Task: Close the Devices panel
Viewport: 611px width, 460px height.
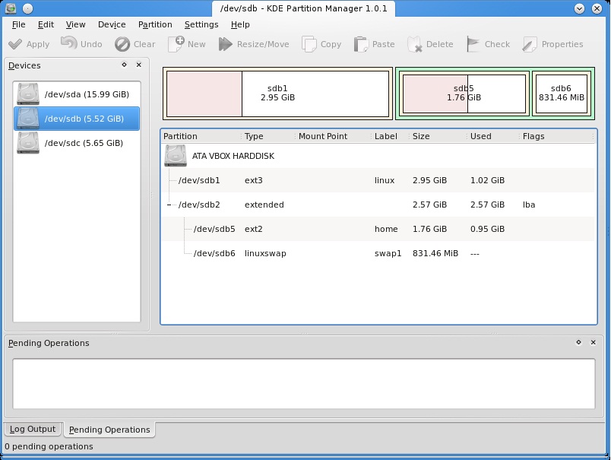Action: pyautogui.click(x=137, y=65)
